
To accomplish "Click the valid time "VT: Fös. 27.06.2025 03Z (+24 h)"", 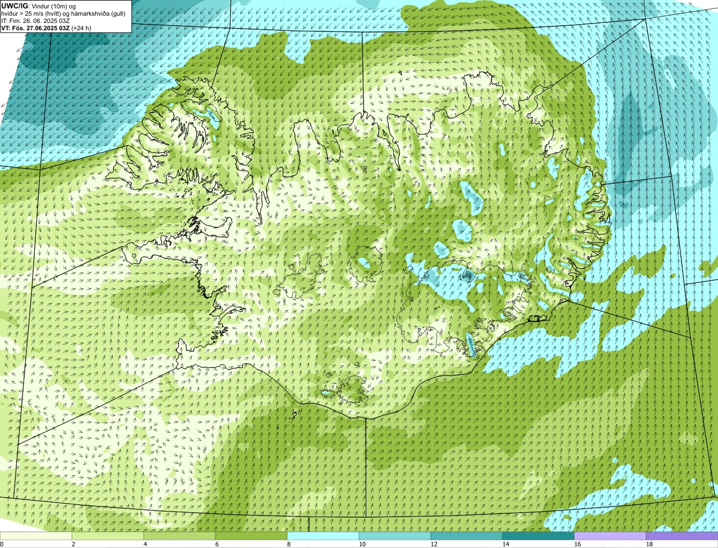I will (47, 27).
